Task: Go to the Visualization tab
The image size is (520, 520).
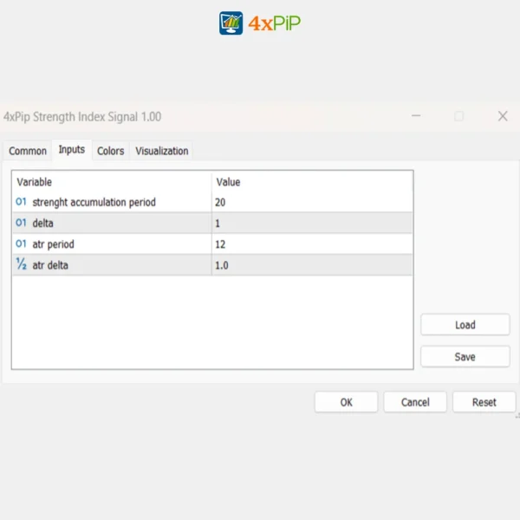Action: (161, 151)
